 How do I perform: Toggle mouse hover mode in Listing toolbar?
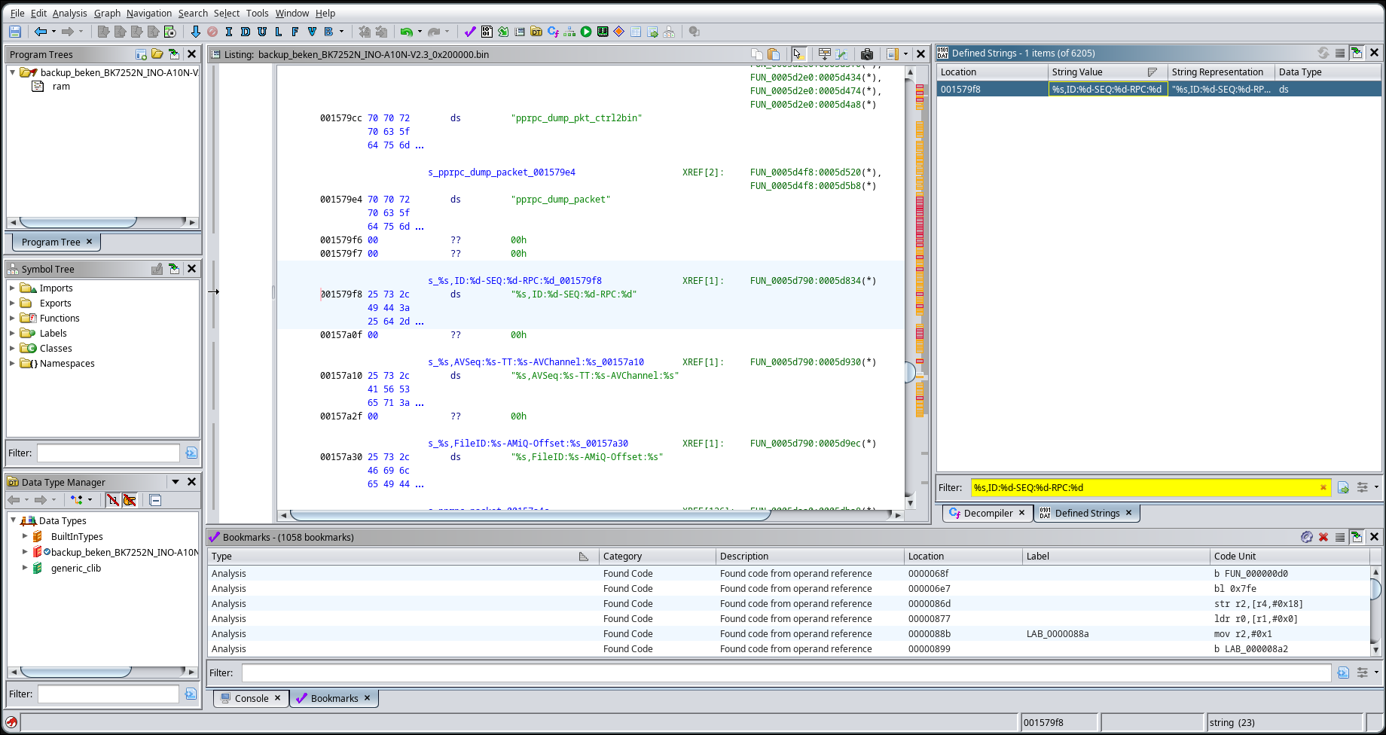coord(798,54)
